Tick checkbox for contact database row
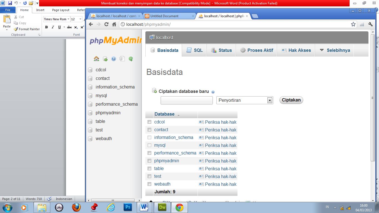This screenshot has height=213, width=379. pos(150,130)
